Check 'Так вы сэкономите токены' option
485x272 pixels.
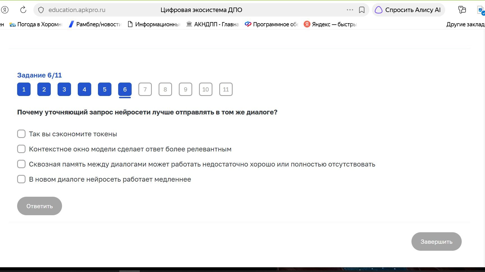click(21, 134)
